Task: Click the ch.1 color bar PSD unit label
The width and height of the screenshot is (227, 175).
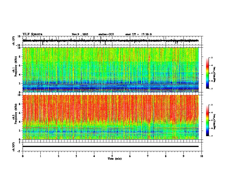Action: click(214, 75)
